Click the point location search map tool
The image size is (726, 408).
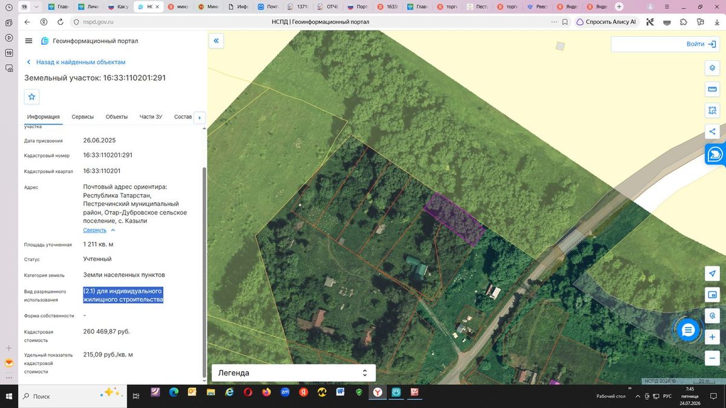[712, 316]
